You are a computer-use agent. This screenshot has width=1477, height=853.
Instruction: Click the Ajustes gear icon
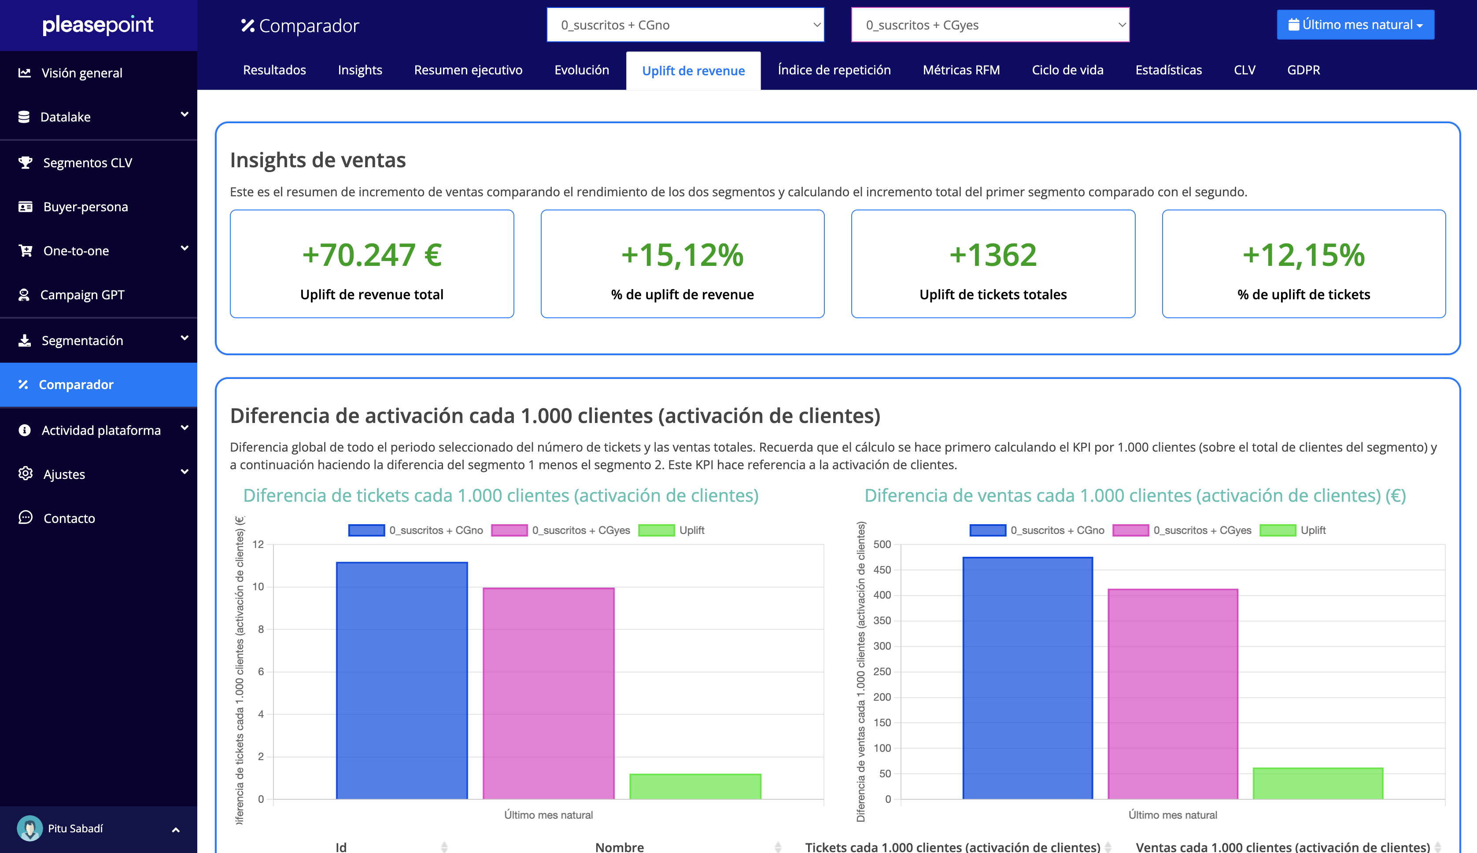point(25,473)
